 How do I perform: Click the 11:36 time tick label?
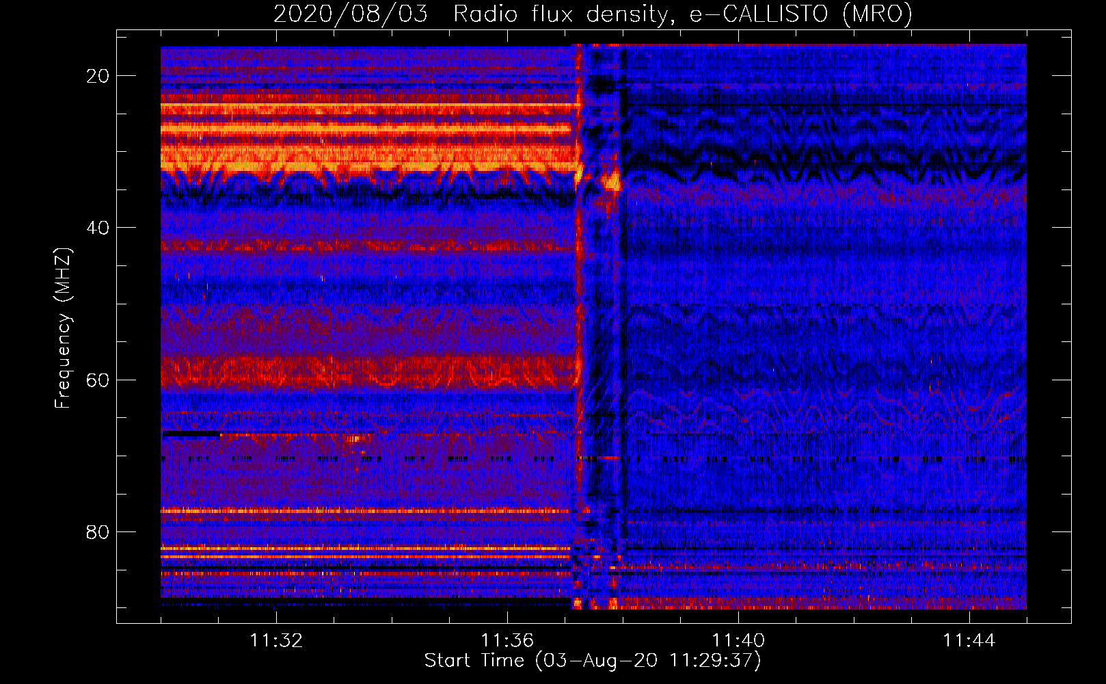507,640
